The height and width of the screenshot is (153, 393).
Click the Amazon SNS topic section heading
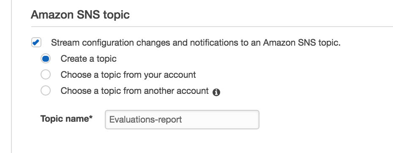pos(80,14)
